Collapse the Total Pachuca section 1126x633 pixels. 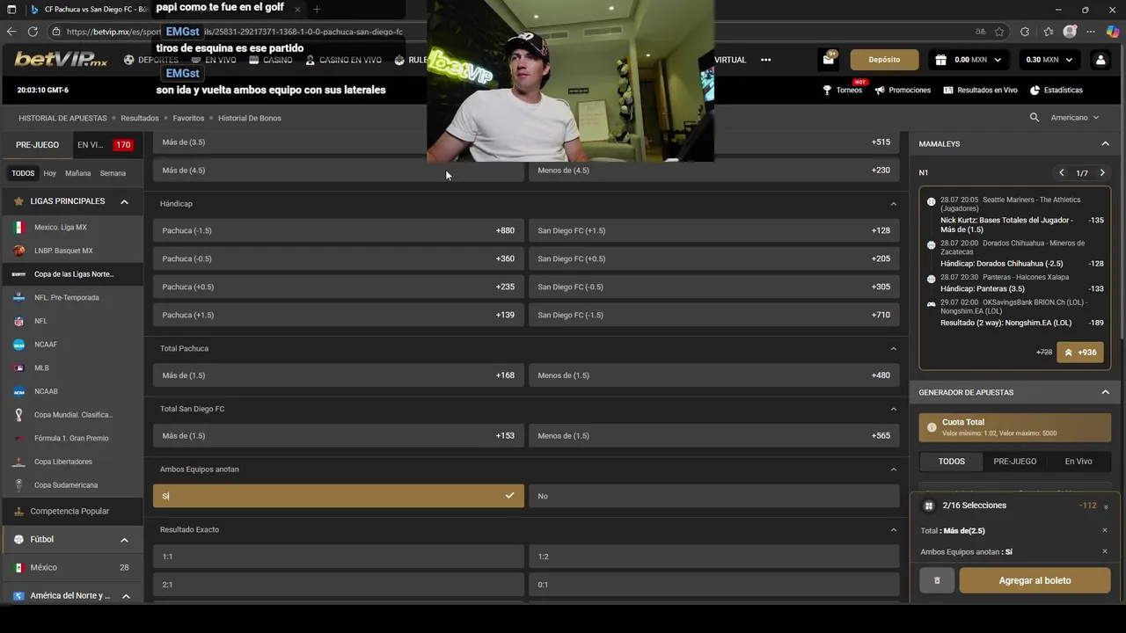pos(894,348)
